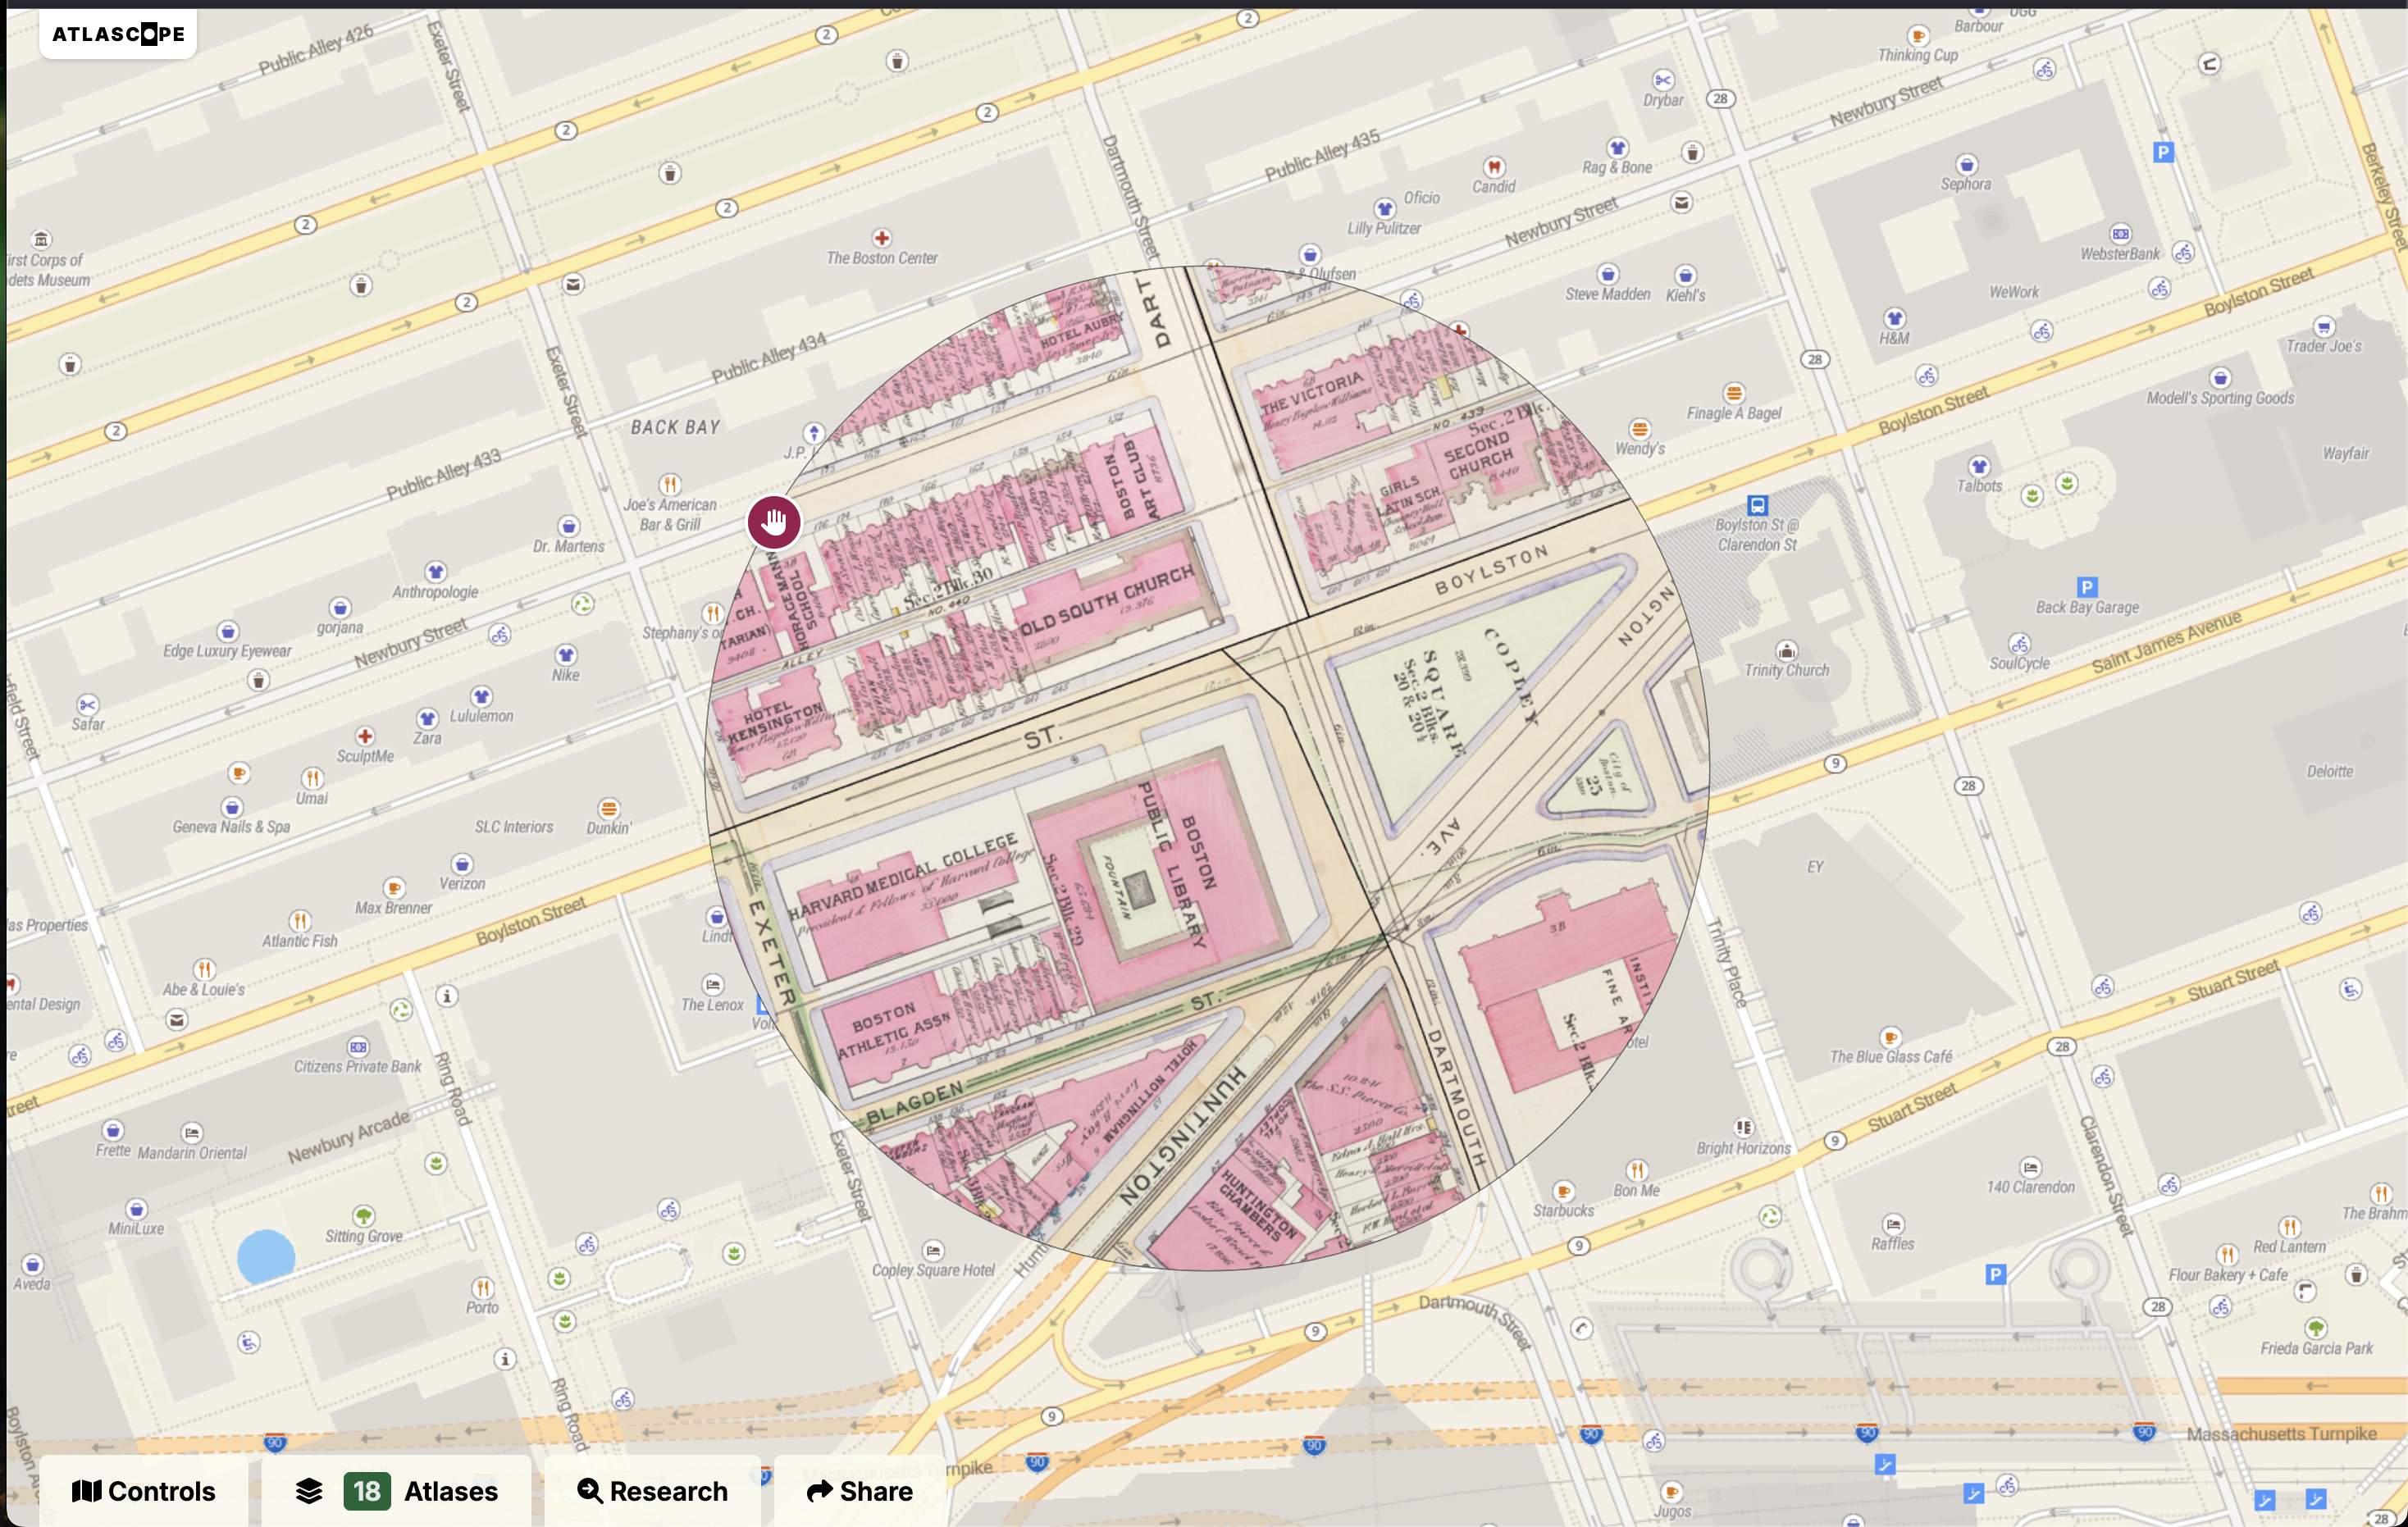2408x1527 pixels.
Task: Click the Finagle A Bagel food icon
Action: (x=1734, y=393)
